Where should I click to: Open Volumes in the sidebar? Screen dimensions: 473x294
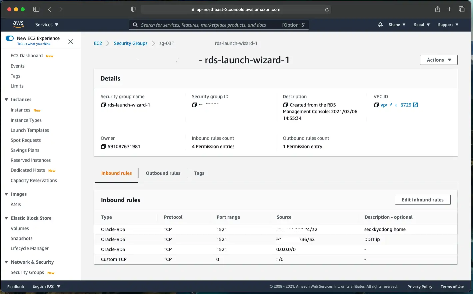point(20,228)
